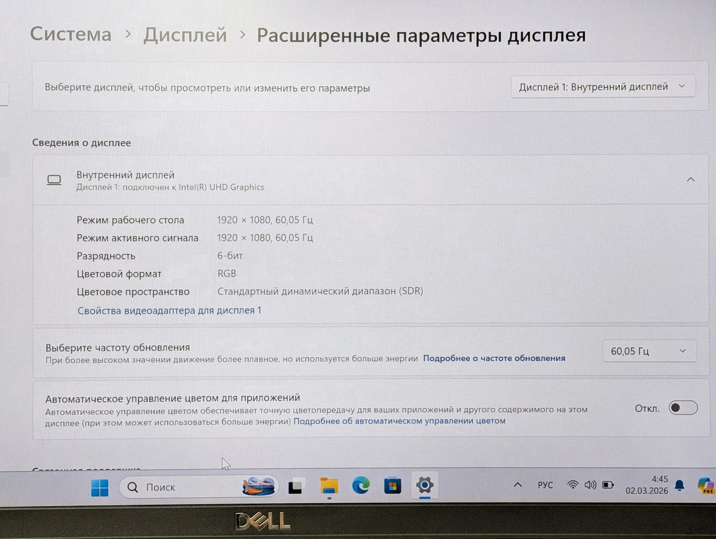Viewport: 716px width, 539px height.
Task: Open Microsoft Edge from the taskbar
Action: pyautogui.click(x=361, y=485)
